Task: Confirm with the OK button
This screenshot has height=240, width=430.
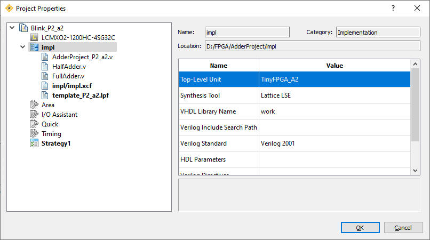Action: tap(360, 227)
